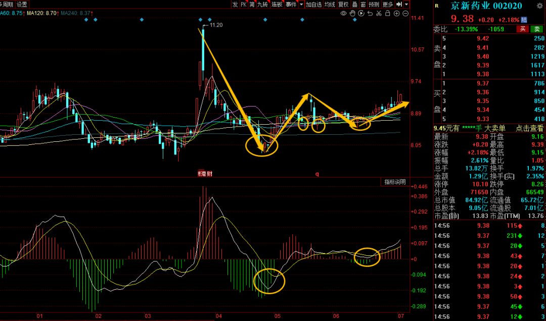Expand the dropdown arrow next to 事件

point(301,4)
